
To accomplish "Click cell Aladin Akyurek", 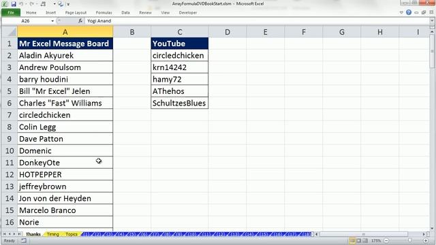I will point(65,55).
